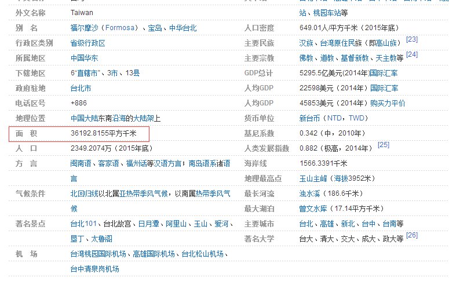
Task: Click the 中华台北 link
Action: 182,28
